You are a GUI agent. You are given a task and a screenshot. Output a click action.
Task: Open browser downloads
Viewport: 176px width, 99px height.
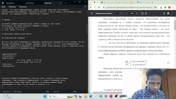click(161, 7)
